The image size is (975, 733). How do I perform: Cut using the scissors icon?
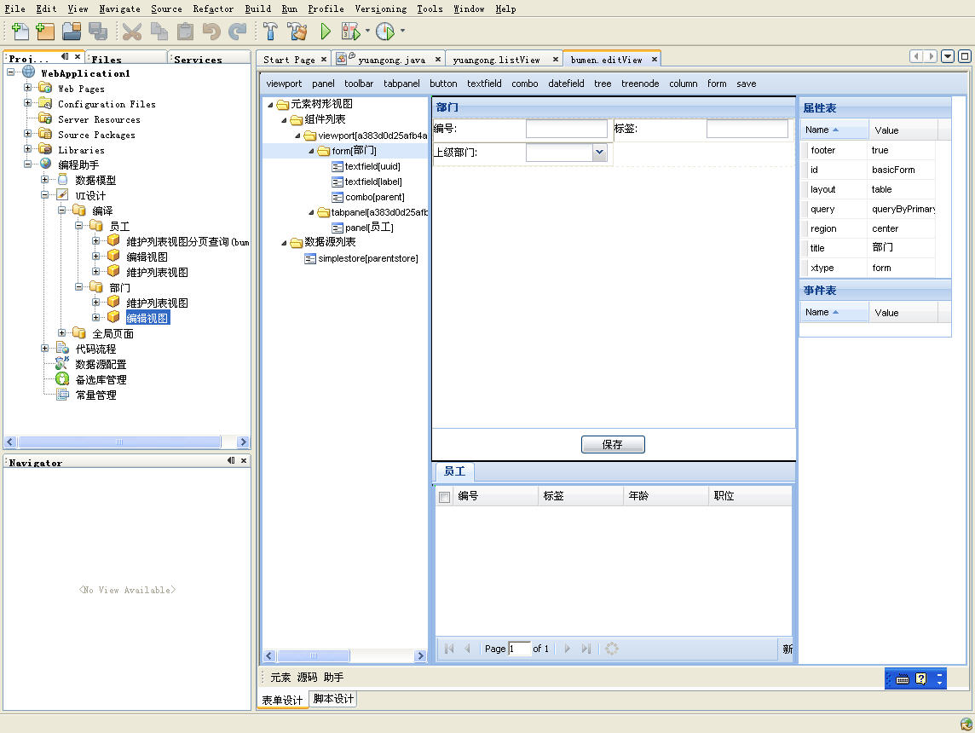pyautogui.click(x=132, y=31)
